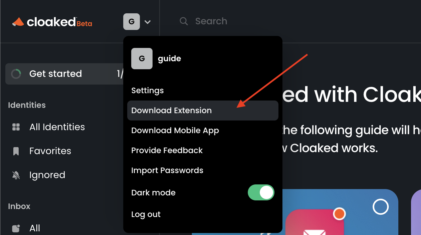The height and width of the screenshot is (235, 421).
Task: Click the search magnifier icon
Action: tap(184, 21)
